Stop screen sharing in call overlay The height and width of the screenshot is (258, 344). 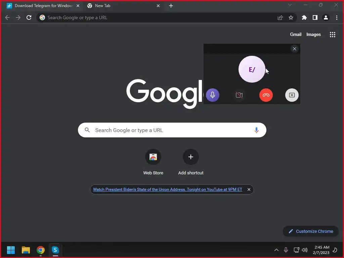click(292, 95)
